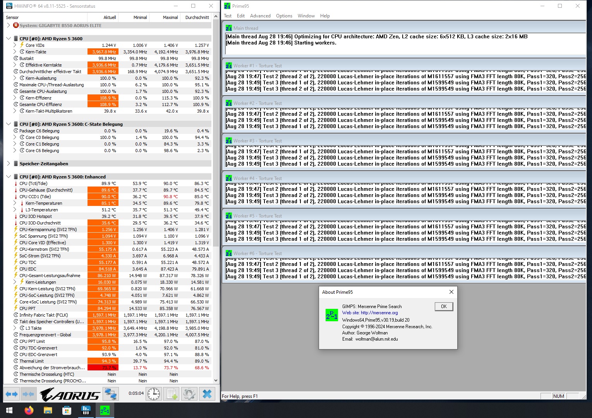Screen dimensions: 592x418
Task: Open Prime95 Advanced menu
Action: point(260,16)
